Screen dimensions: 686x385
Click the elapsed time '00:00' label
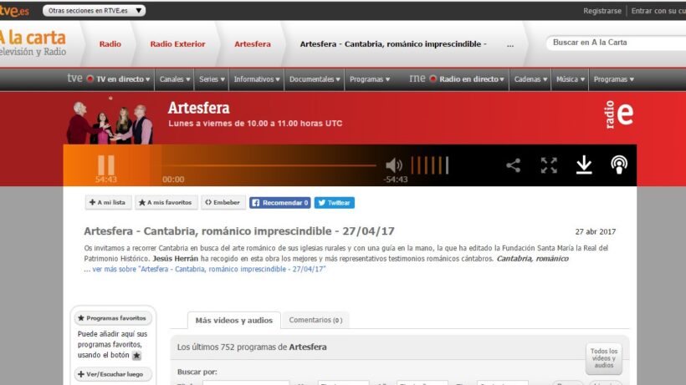pos(173,180)
